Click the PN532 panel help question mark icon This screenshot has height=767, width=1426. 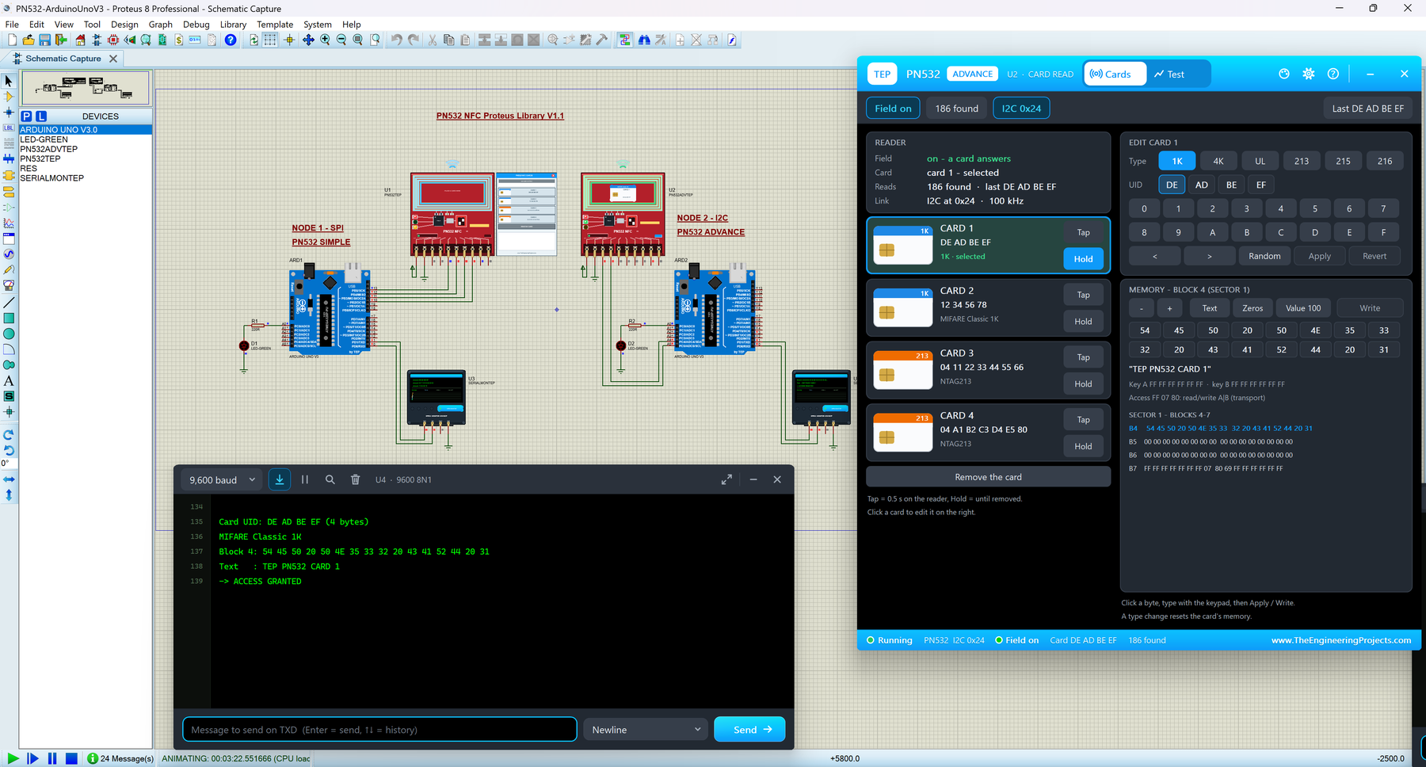tap(1333, 74)
